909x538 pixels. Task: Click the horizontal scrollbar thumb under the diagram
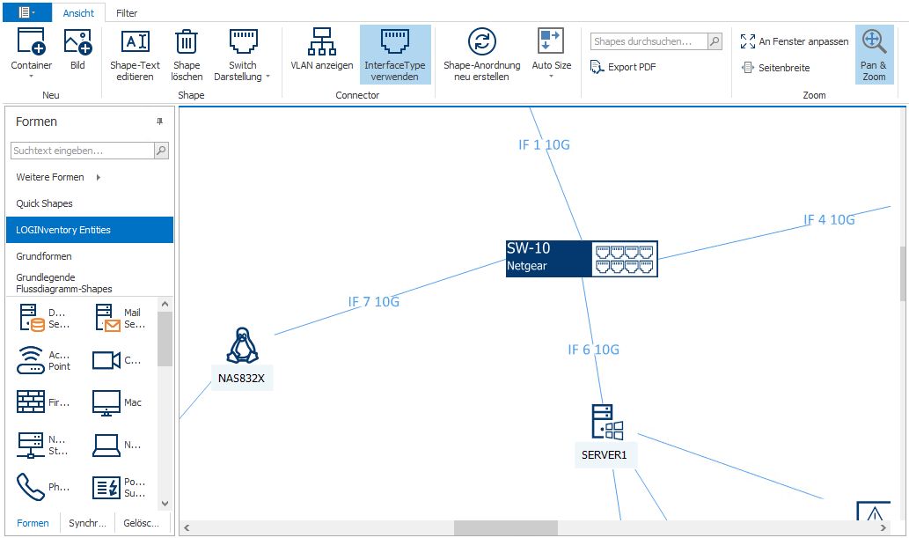tap(505, 527)
